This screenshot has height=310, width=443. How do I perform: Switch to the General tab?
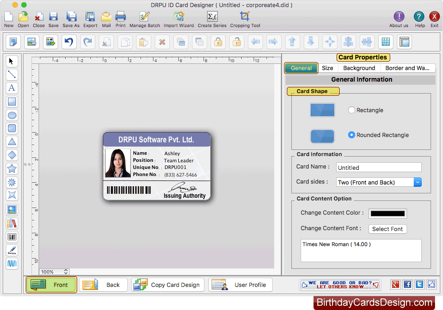coord(301,68)
